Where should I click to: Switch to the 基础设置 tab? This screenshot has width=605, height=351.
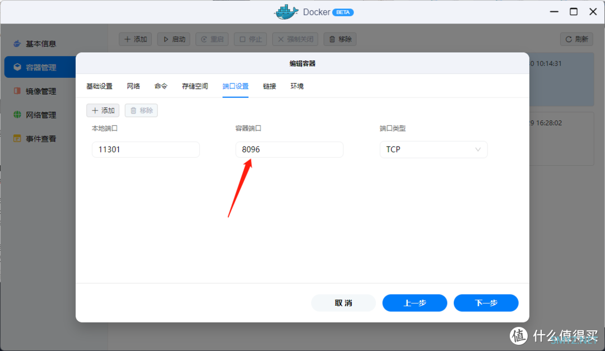click(x=99, y=86)
